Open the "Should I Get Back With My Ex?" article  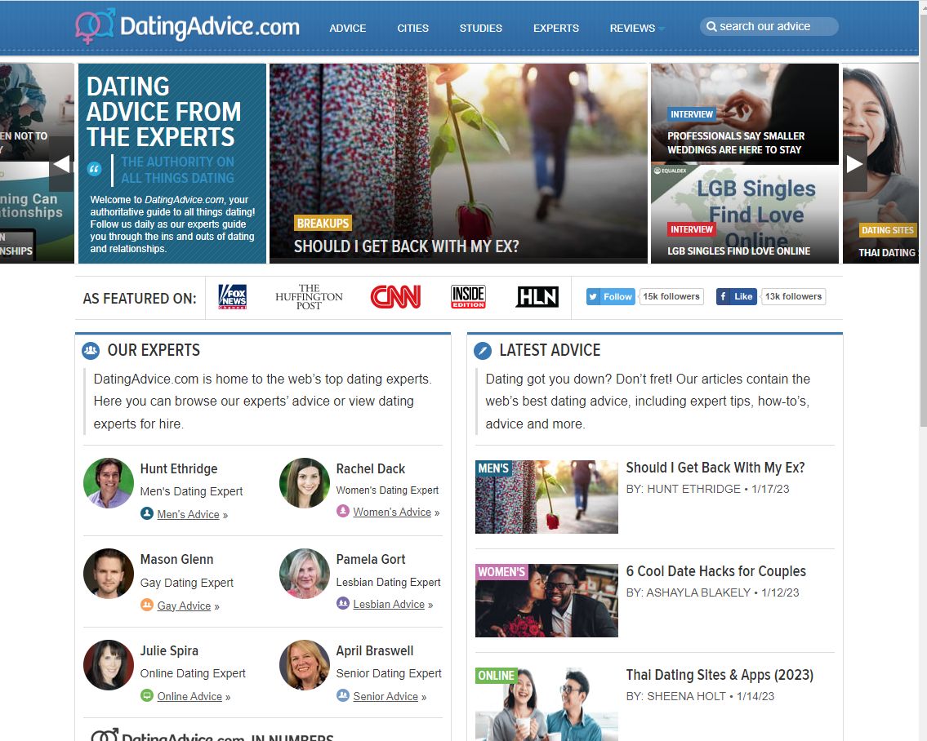click(716, 468)
